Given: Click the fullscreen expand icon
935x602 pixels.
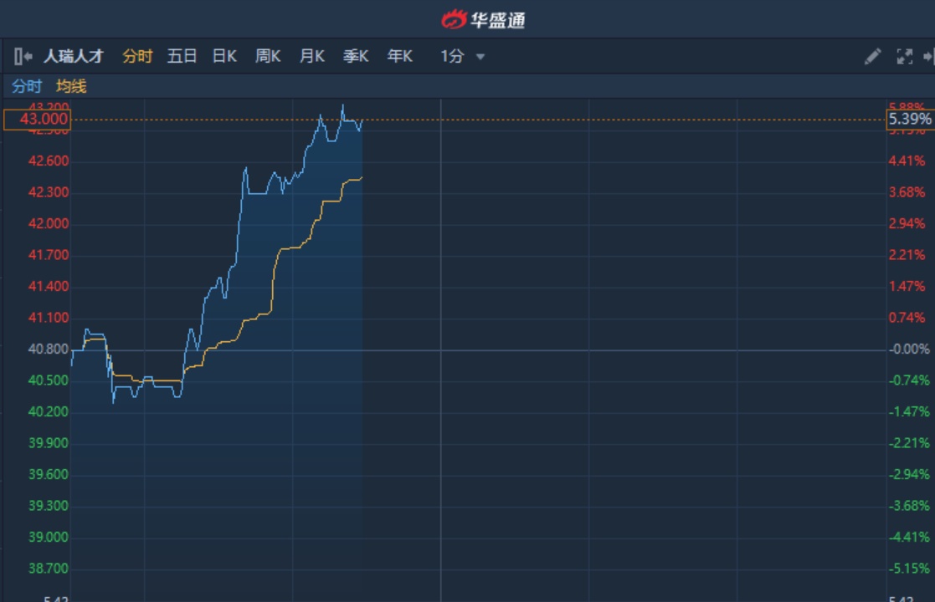Looking at the screenshot, I should pyautogui.click(x=904, y=57).
